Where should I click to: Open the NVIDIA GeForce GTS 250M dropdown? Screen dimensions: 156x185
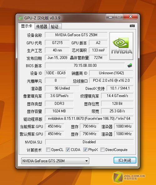(x=55, y=161)
